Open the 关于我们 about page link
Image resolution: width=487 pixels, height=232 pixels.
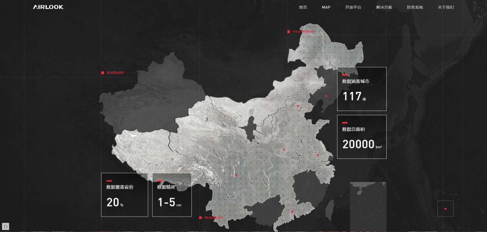click(x=445, y=7)
